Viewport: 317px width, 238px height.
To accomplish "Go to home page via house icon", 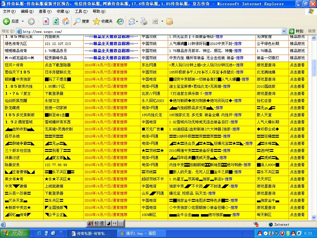I will (x=66, y=21).
